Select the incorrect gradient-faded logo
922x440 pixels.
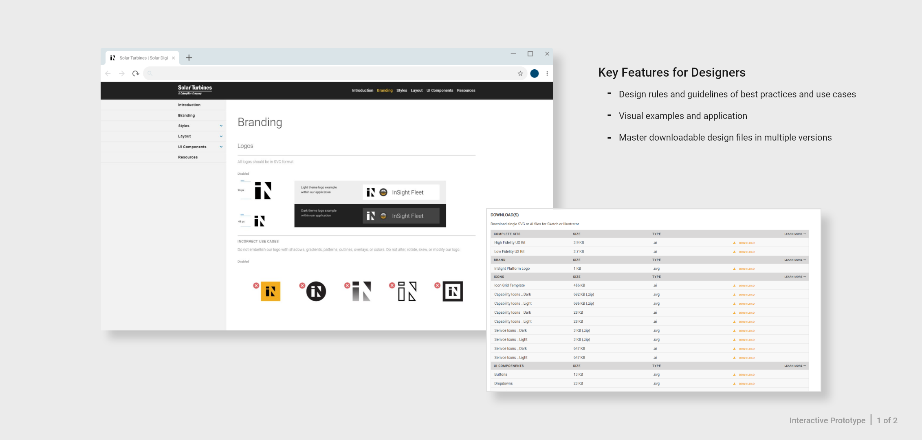pyautogui.click(x=361, y=291)
